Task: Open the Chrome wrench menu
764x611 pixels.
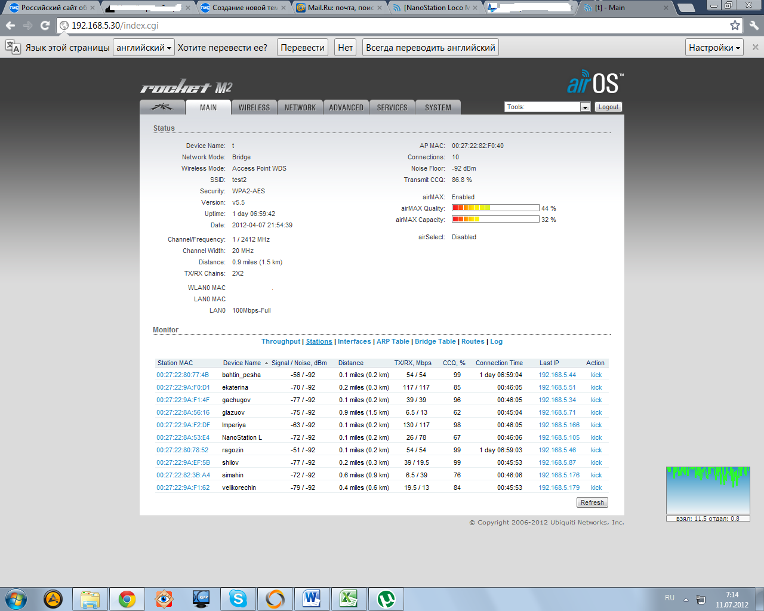Action: point(754,26)
